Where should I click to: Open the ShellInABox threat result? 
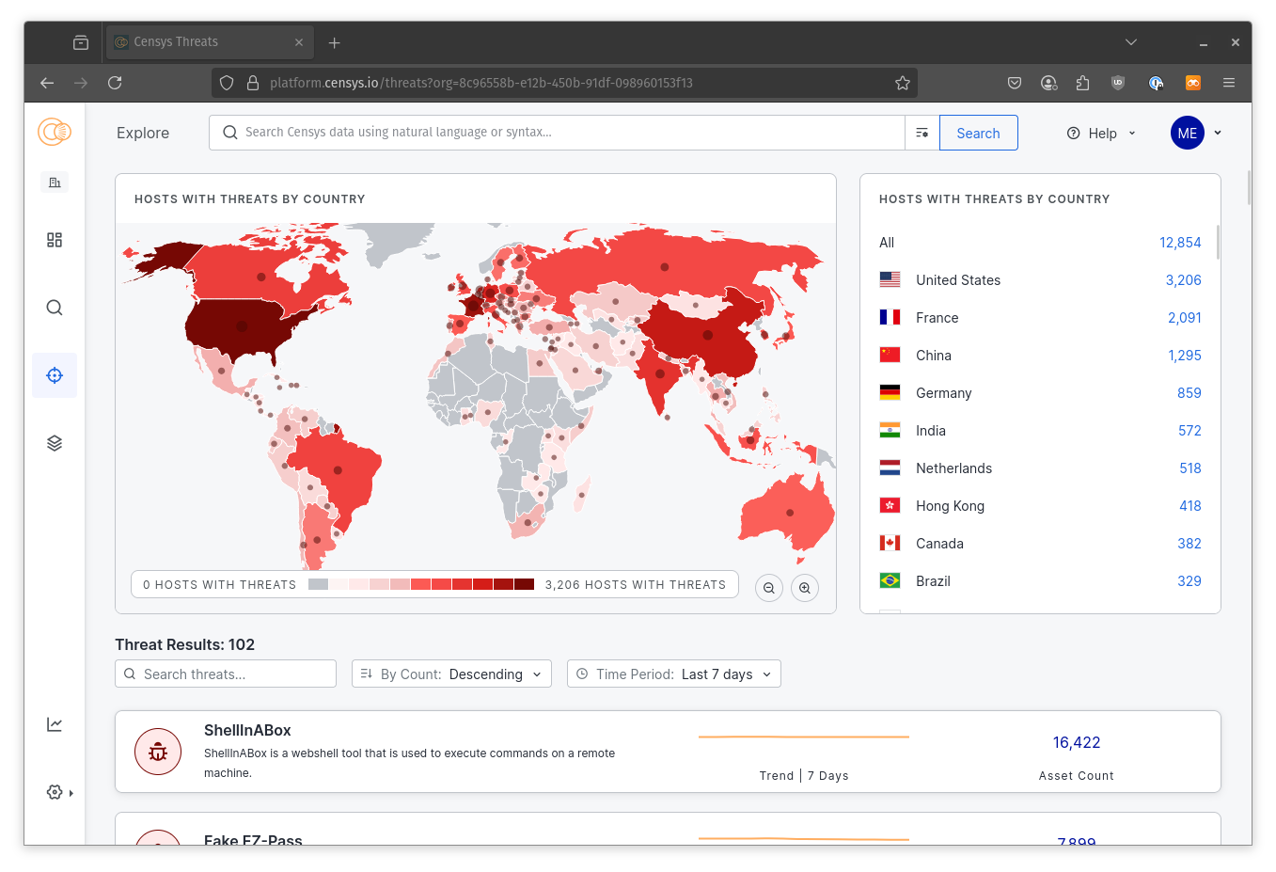click(248, 731)
